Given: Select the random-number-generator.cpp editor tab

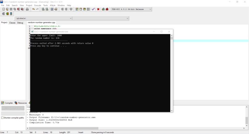Looking at the screenshot, I should [41, 23].
